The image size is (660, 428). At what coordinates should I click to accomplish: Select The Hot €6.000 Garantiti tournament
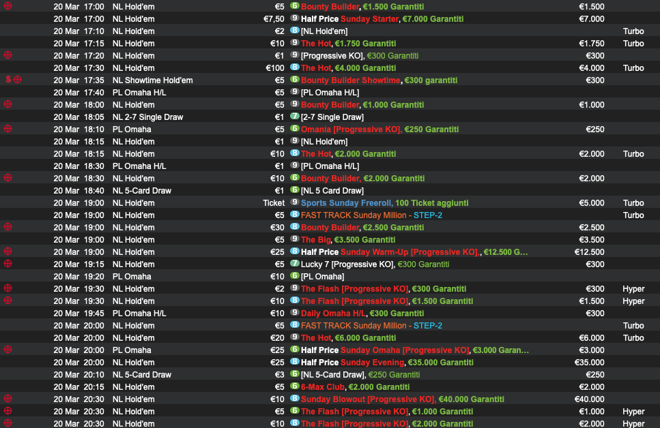pyautogui.click(x=347, y=337)
